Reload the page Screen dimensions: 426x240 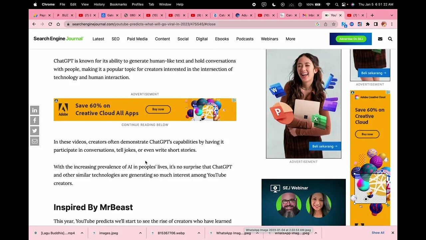click(50, 24)
